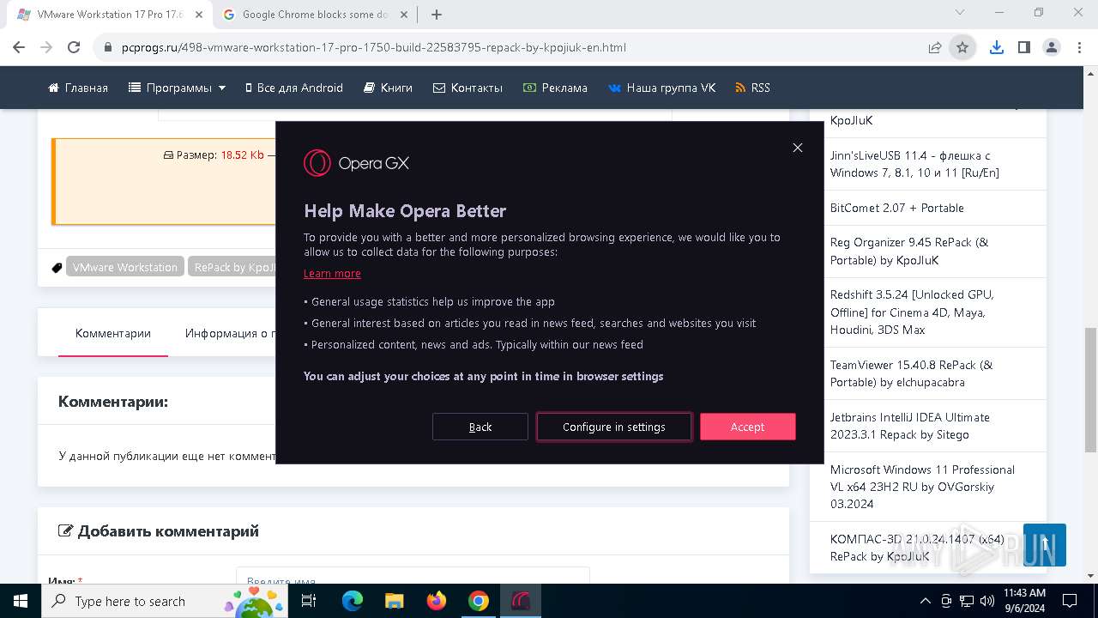The height and width of the screenshot is (618, 1098).
Task: Close the Opera GX dialog
Action: (x=798, y=148)
